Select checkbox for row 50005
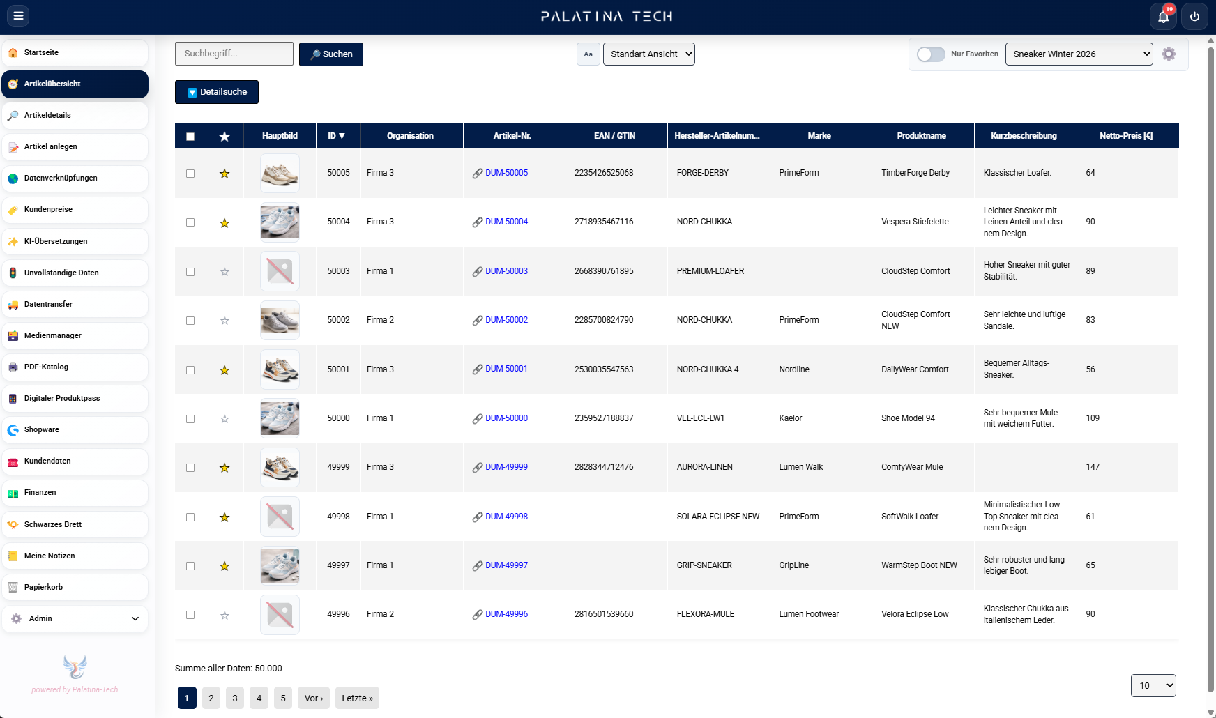1216x718 pixels. pyautogui.click(x=190, y=174)
